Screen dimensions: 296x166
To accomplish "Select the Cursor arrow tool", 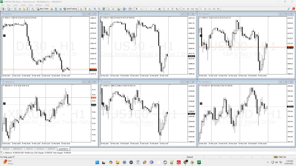I will click(x=137, y=9).
